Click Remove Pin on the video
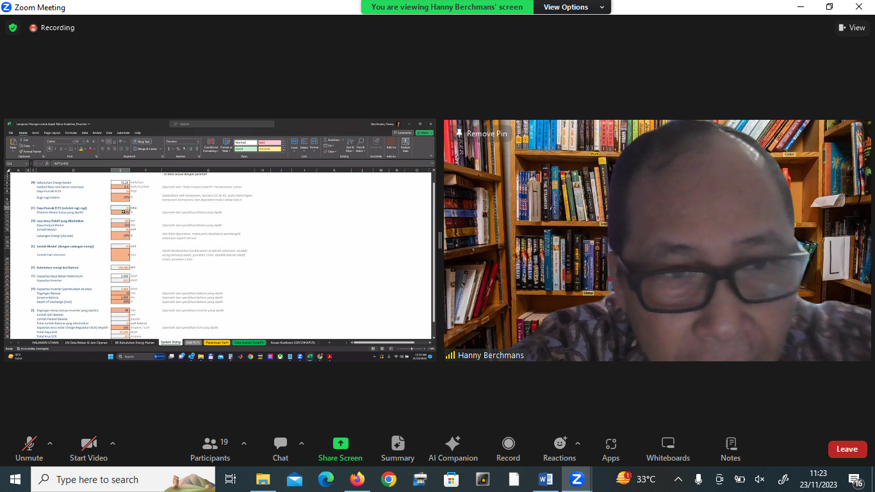Viewport: 875px width, 492px height. pyautogui.click(x=480, y=133)
